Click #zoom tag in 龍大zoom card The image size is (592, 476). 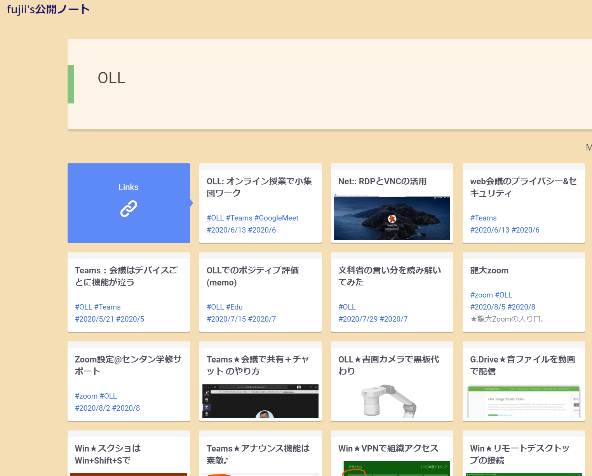pos(481,295)
